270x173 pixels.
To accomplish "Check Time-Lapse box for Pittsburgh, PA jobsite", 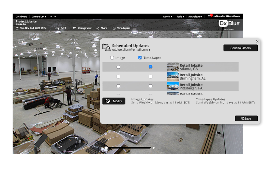I will click(x=150, y=86).
